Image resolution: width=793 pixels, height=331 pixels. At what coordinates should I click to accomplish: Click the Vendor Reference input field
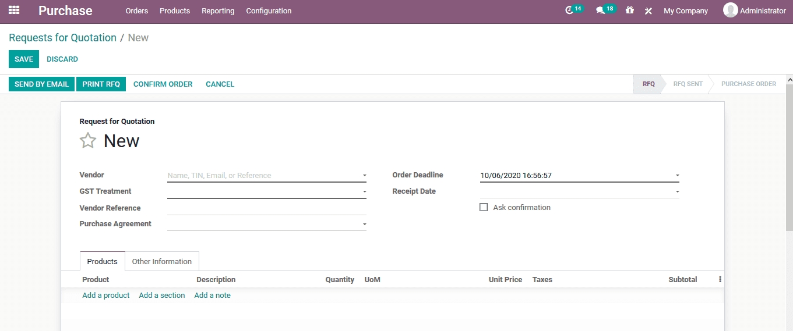[x=266, y=208]
